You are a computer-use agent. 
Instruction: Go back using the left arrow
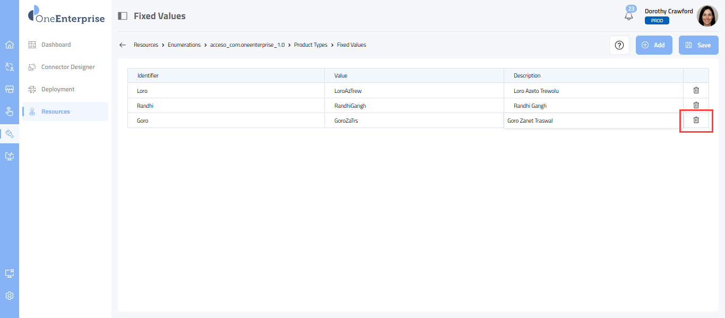(x=123, y=45)
